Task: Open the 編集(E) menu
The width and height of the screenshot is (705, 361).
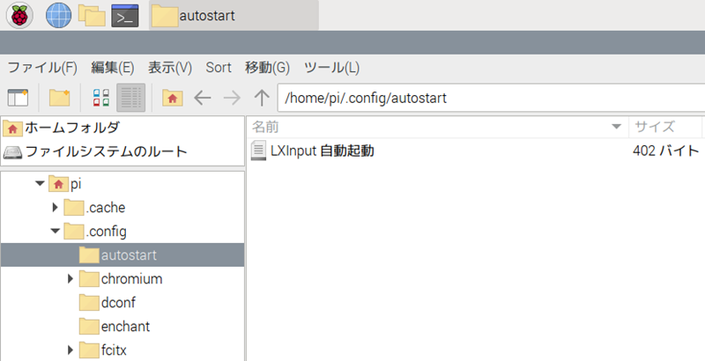Action: (x=113, y=68)
